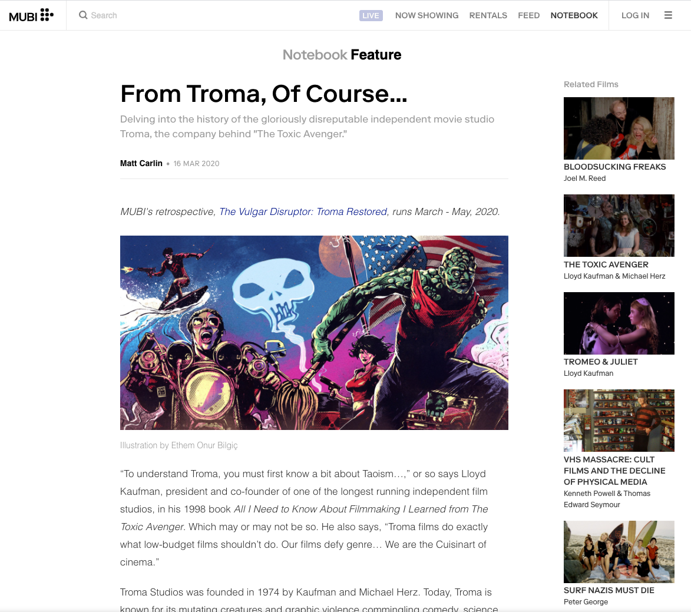Click the Surf Nazis Must Die title
The image size is (691, 612).
click(609, 590)
